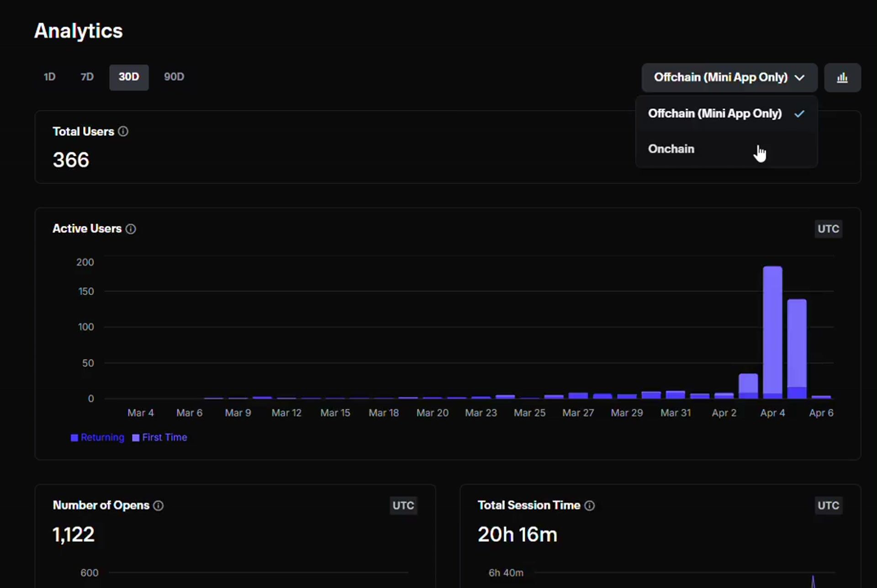Click the active 30D range button
Viewport: 877px width, 588px height.
click(x=129, y=77)
